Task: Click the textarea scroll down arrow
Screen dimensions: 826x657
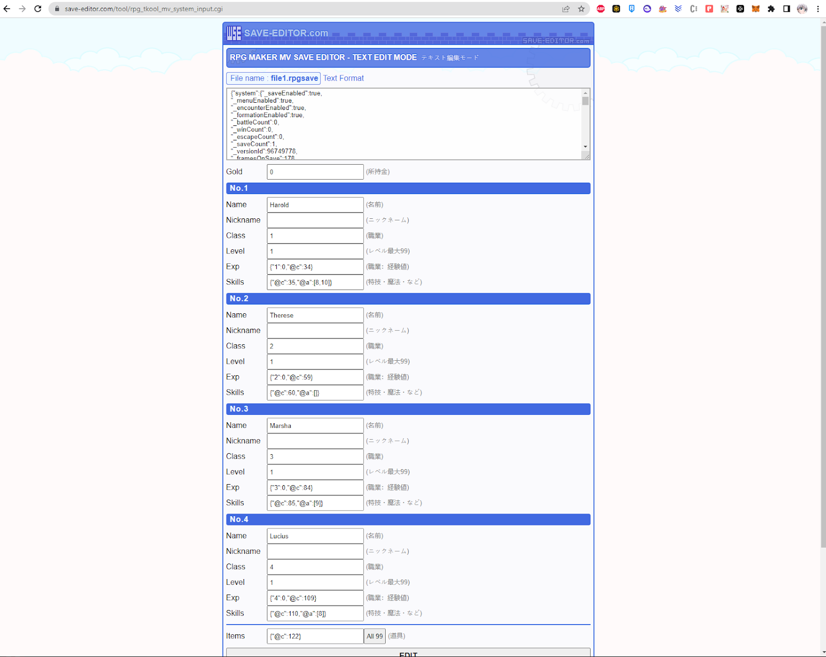Action: tap(585, 147)
